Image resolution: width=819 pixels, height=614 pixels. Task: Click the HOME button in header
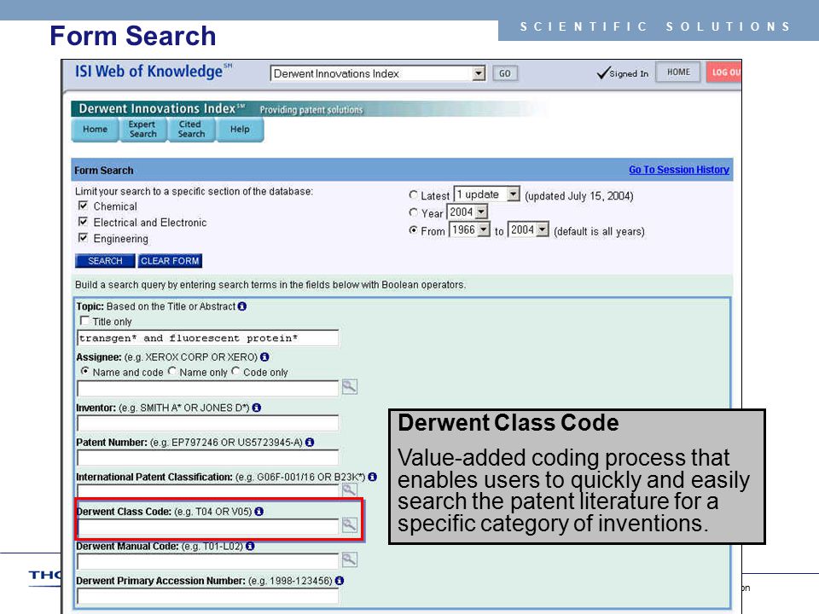click(678, 72)
